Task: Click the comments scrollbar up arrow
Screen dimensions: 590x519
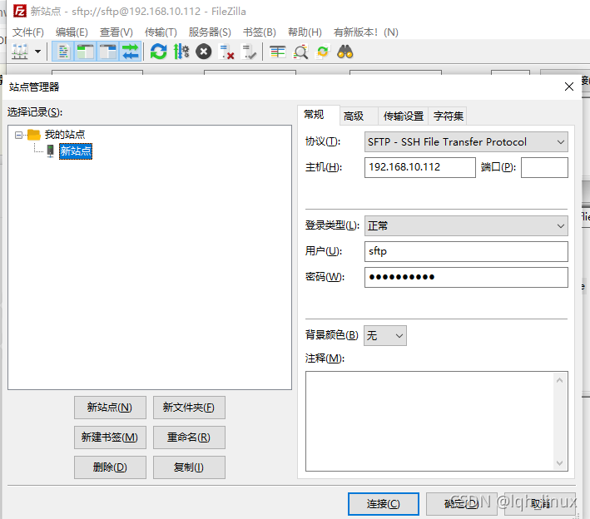Action: click(x=559, y=380)
